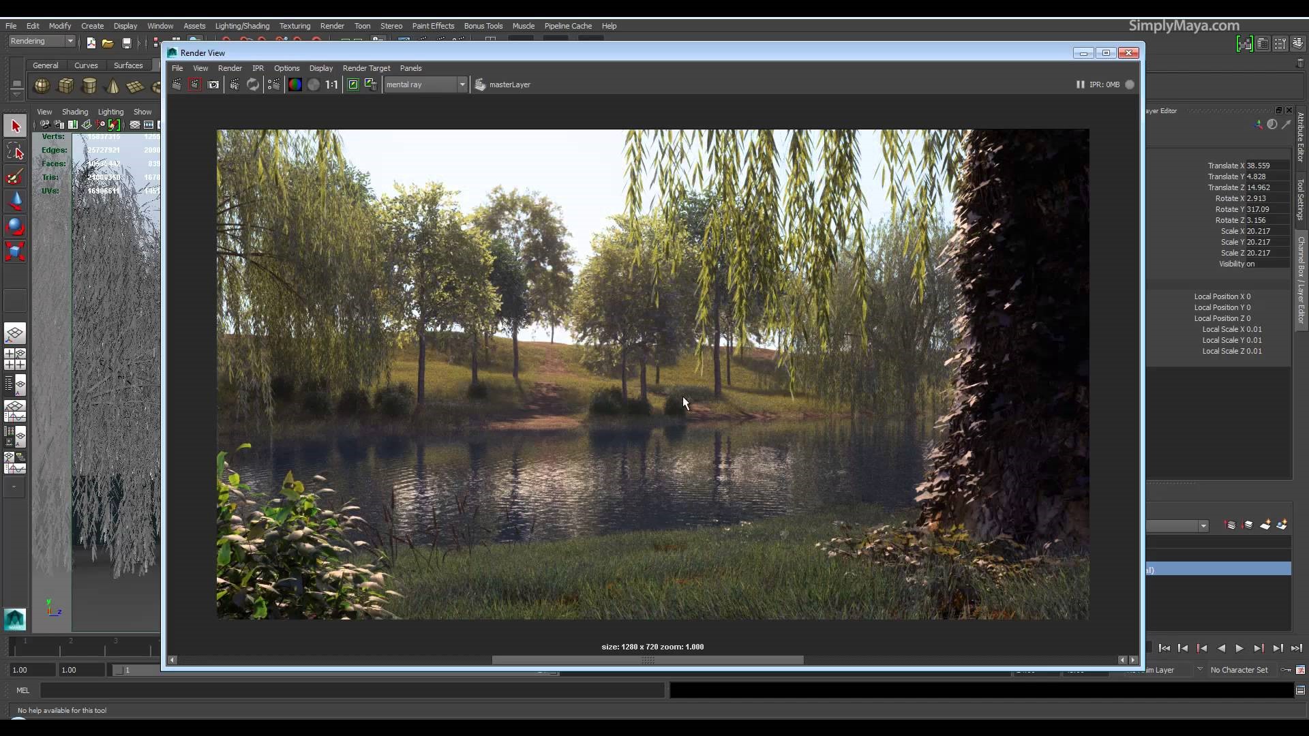Click the Render View horizontal scrollbar thumb
Screen dimensions: 1309x736
click(x=647, y=660)
